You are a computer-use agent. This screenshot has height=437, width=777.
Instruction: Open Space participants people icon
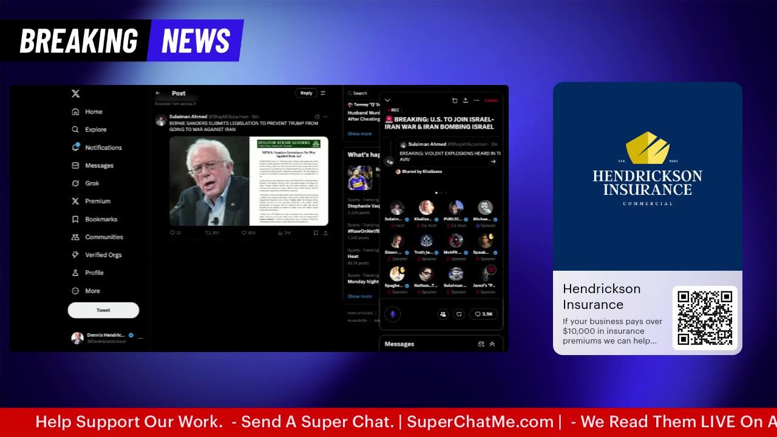click(443, 314)
